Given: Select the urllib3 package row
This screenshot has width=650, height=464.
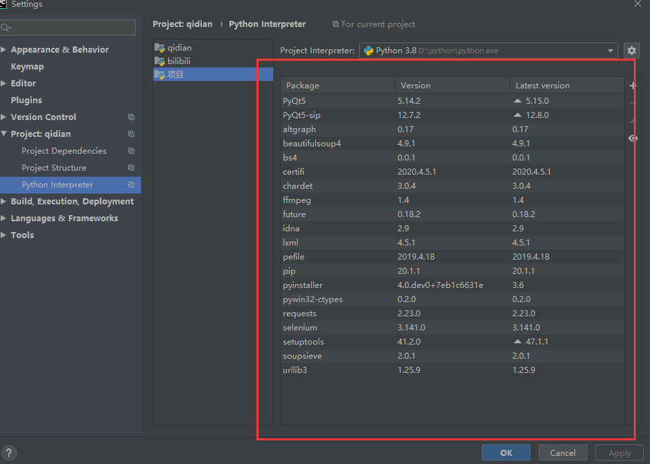Looking at the screenshot, I should (453, 370).
